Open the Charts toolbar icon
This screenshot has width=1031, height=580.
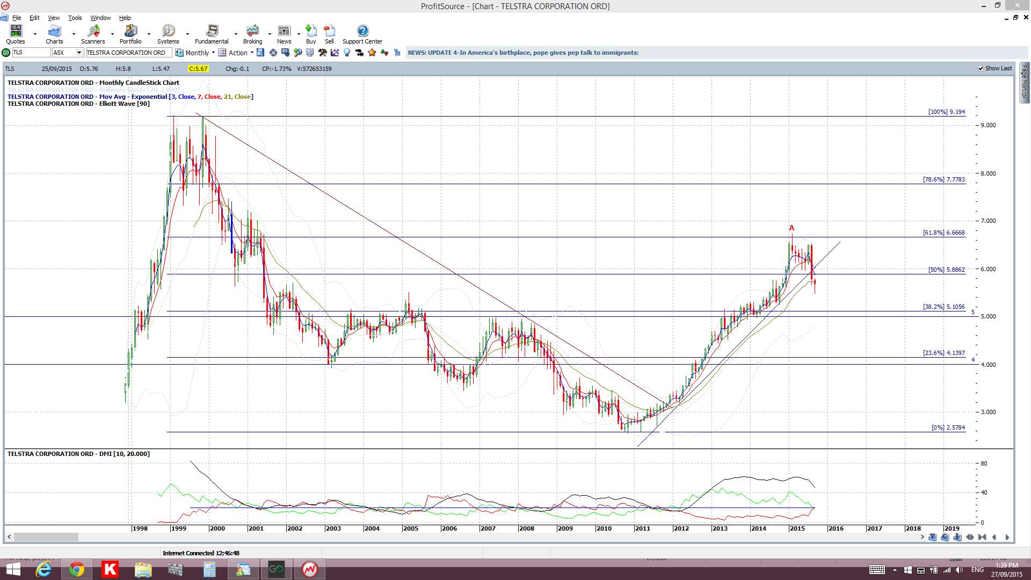[x=54, y=34]
